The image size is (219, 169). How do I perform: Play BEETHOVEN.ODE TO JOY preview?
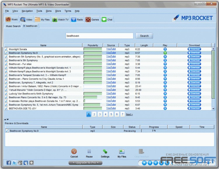165,108
